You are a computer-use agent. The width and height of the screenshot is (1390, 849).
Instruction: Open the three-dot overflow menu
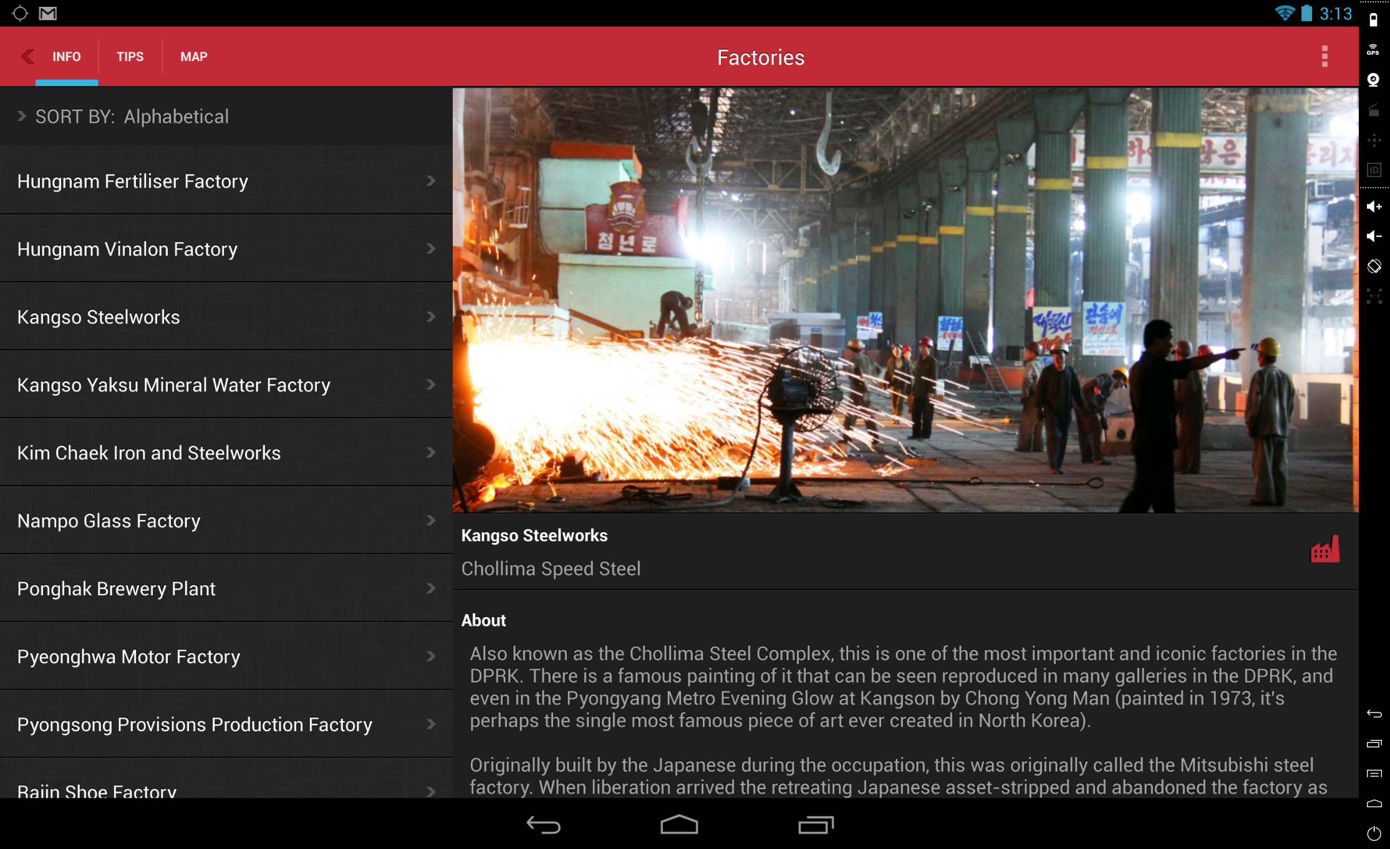pyautogui.click(x=1325, y=57)
